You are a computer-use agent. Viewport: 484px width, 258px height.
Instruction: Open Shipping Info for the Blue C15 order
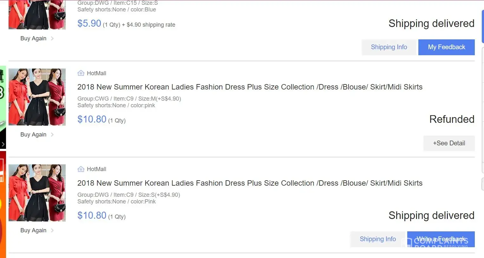[x=389, y=47]
